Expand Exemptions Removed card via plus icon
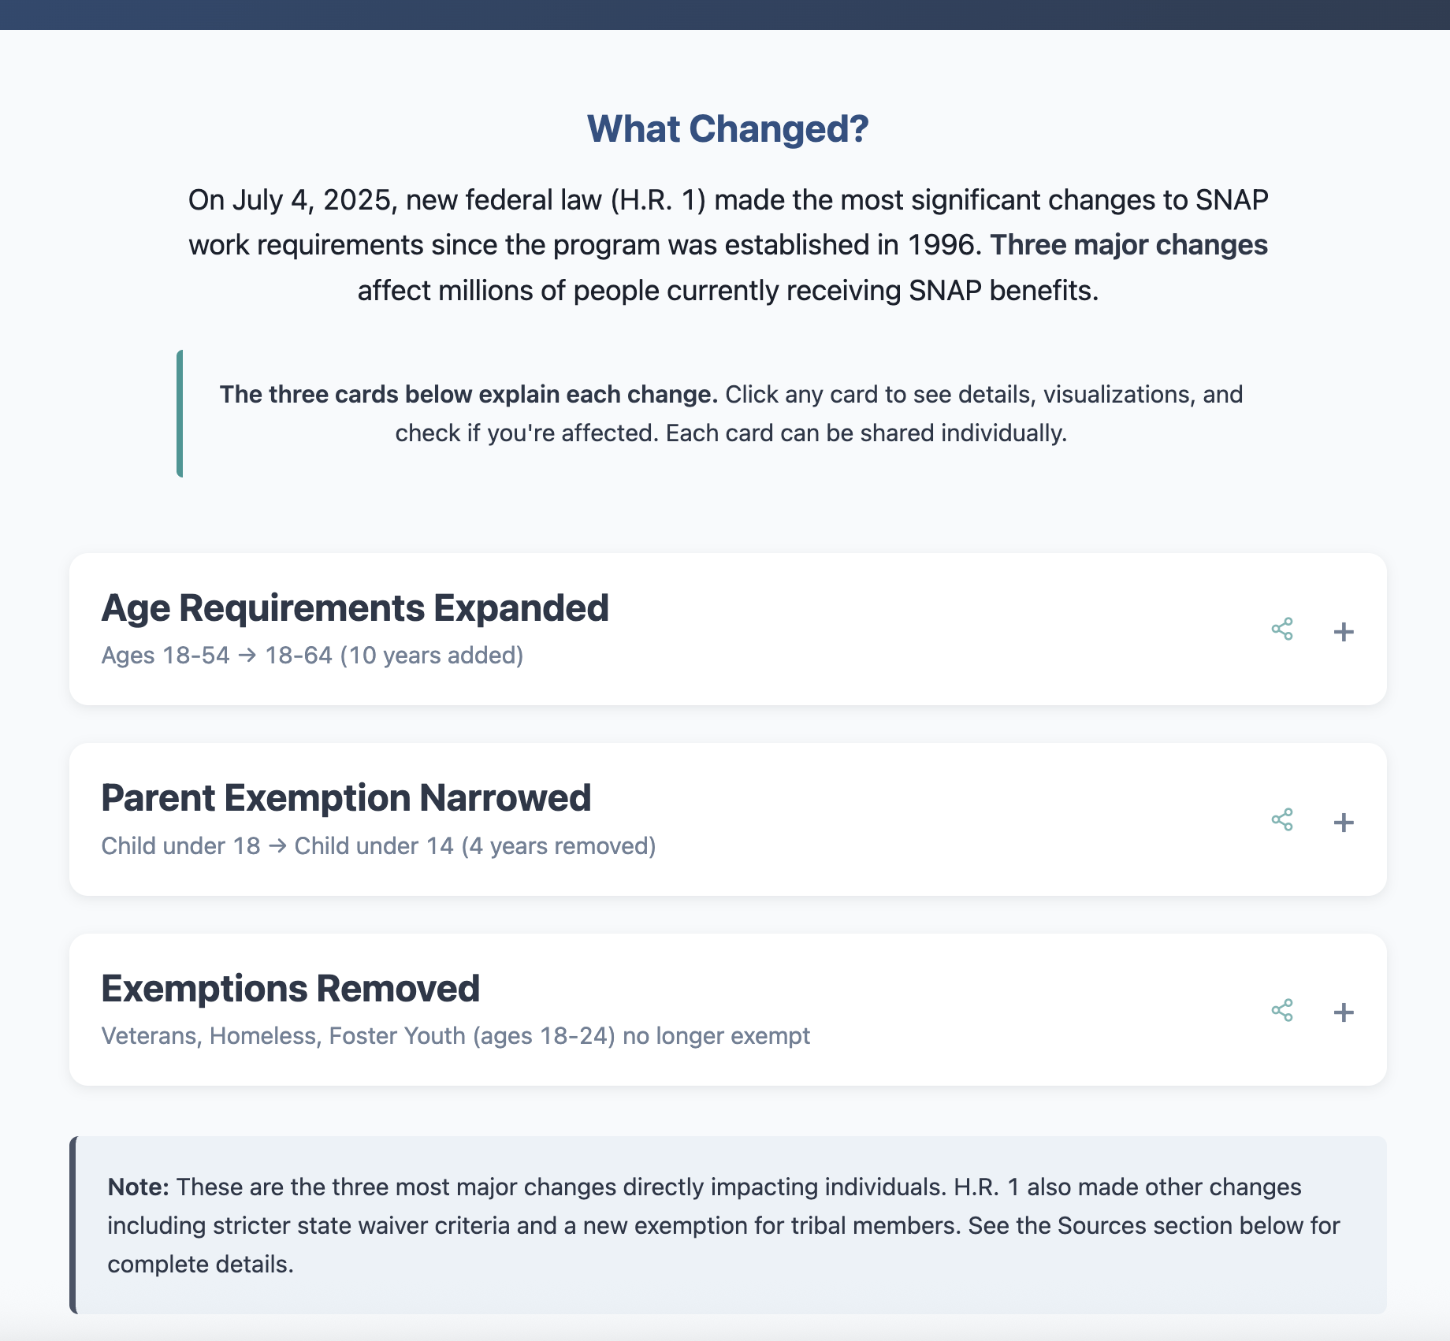 point(1344,1012)
